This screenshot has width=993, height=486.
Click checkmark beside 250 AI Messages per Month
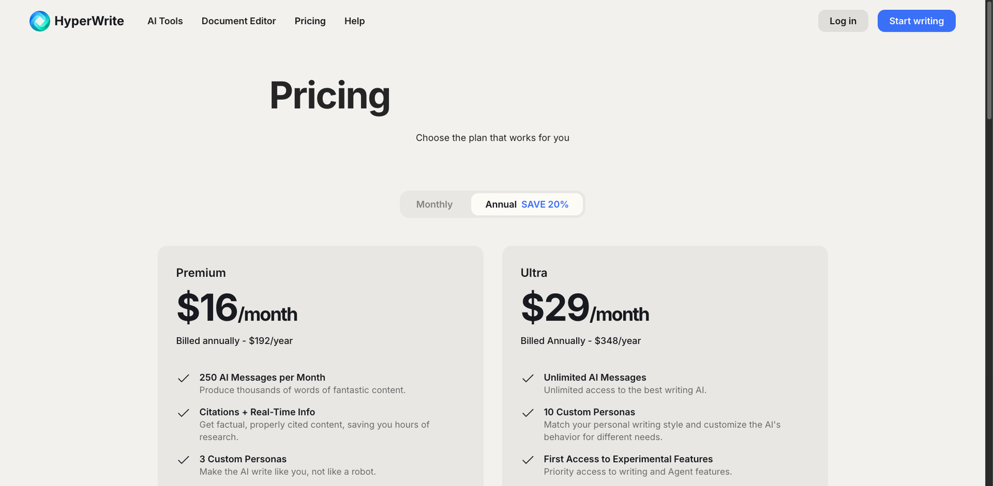pos(183,378)
